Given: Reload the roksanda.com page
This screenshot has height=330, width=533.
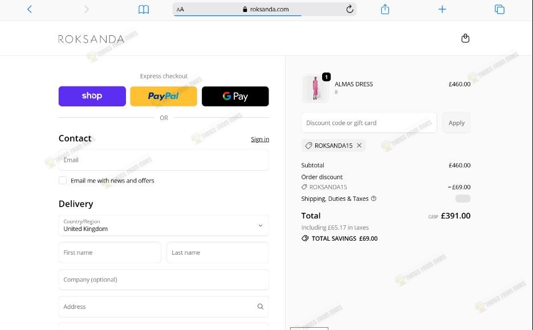Looking at the screenshot, I should click(x=349, y=9).
